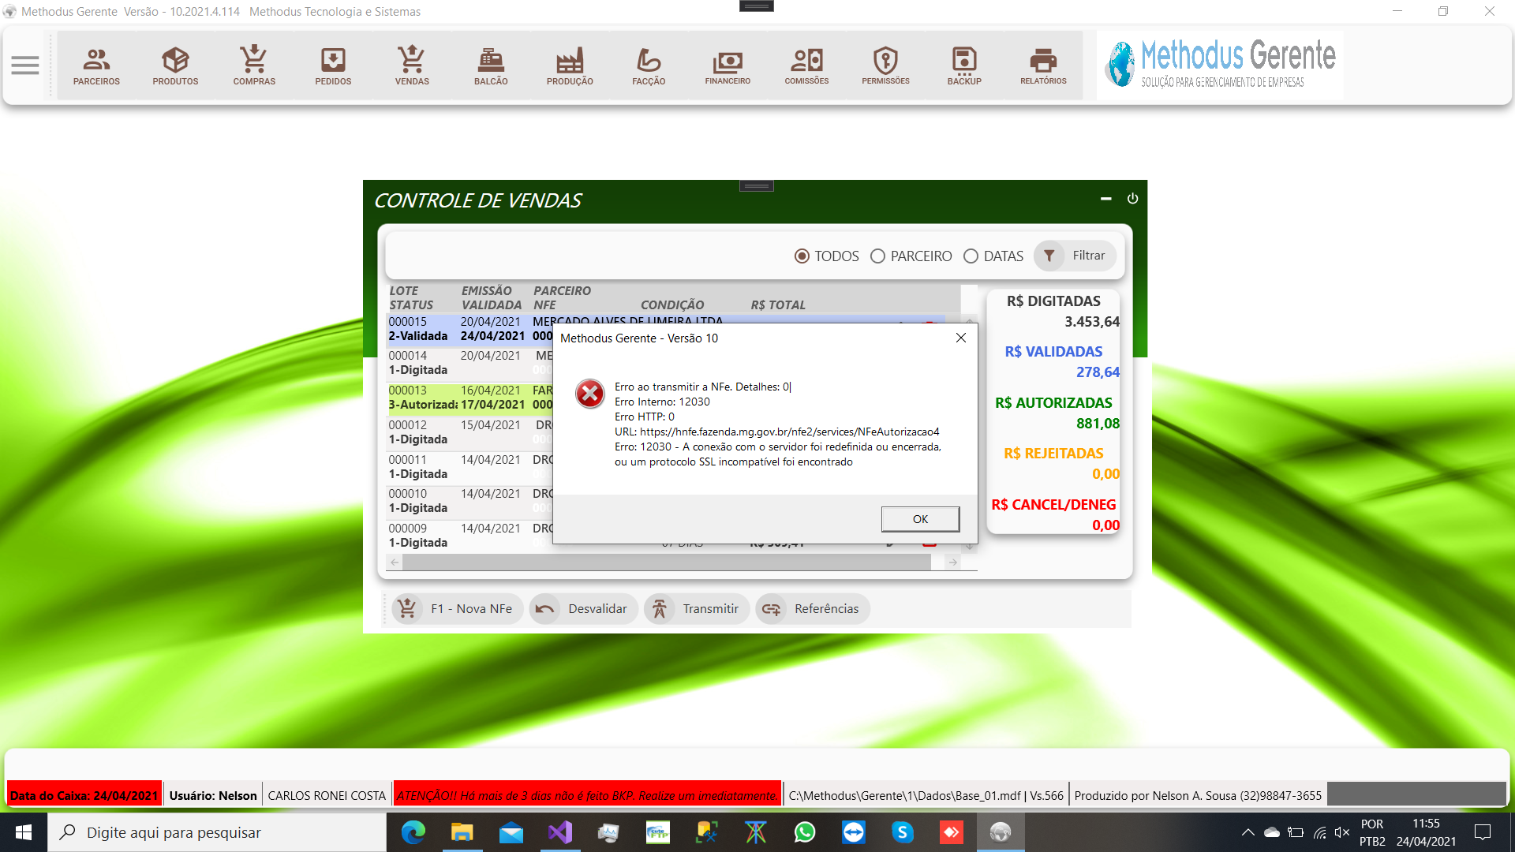Viewport: 1515px width, 852px height.
Task: Click the Windows search box
Action: [217, 832]
